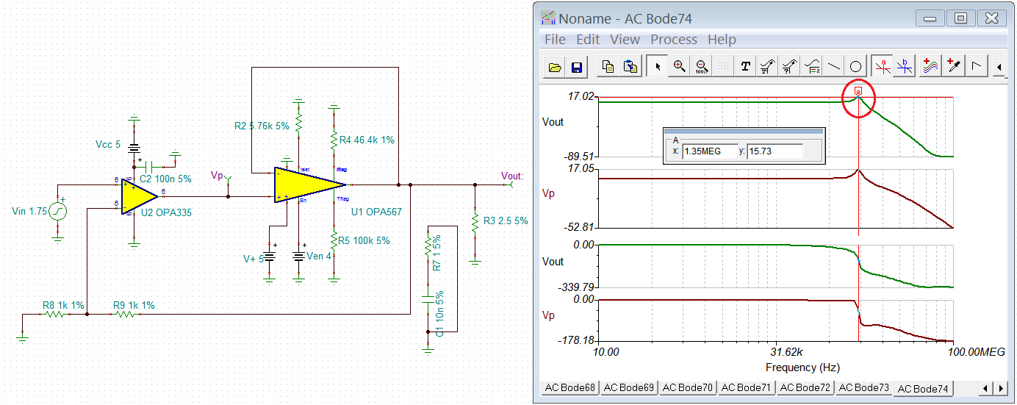Click the Zoom 100% magnifier icon
Screen dimensions: 1017x405
point(702,67)
